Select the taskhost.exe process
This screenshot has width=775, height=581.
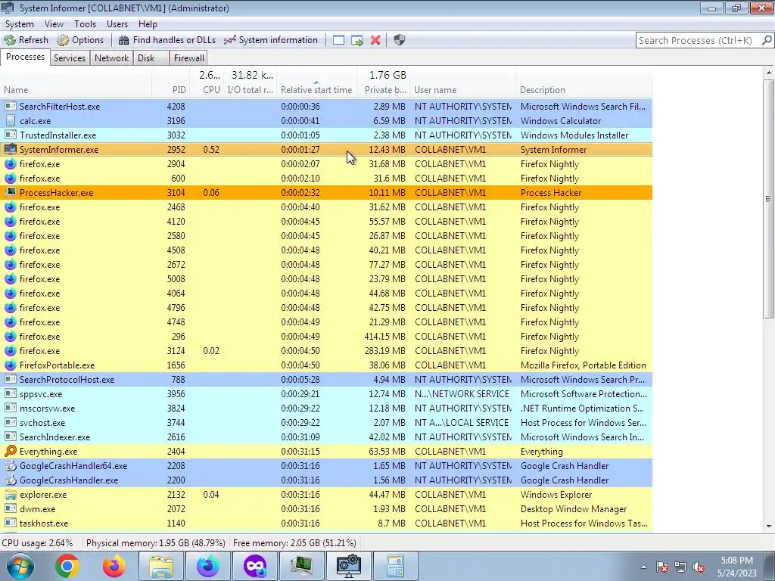(x=326, y=523)
